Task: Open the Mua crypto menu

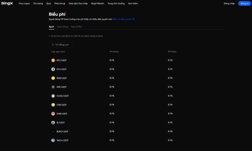Action: pyautogui.click(x=24, y=4)
